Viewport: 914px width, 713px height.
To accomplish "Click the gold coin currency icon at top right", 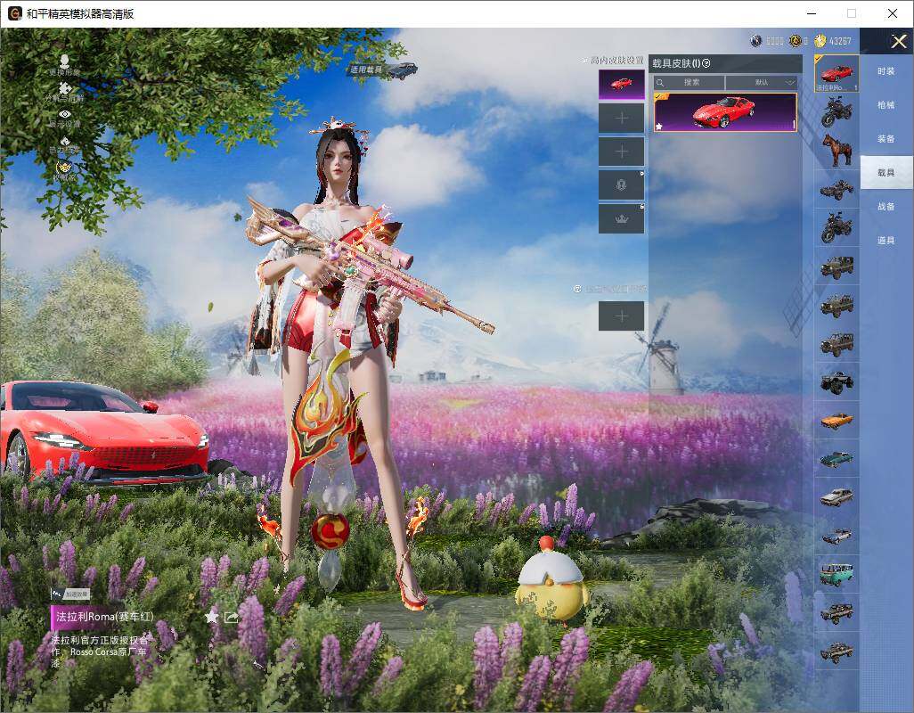I will (819, 40).
